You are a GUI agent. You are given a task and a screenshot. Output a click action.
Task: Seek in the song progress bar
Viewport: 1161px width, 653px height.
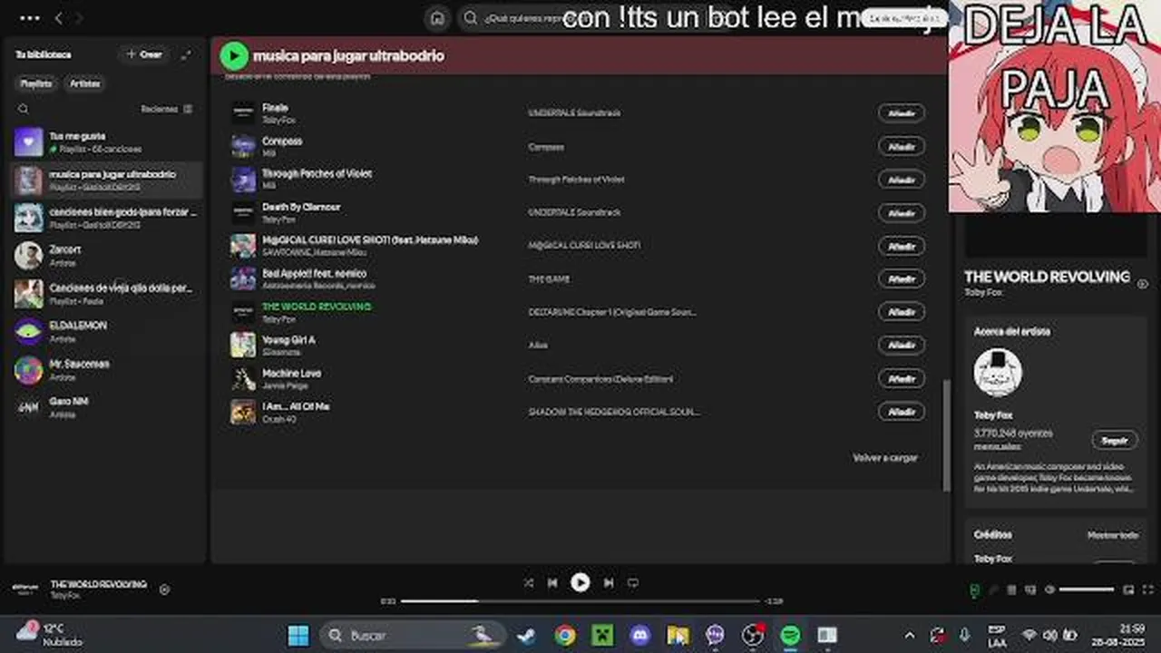(x=580, y=601)
